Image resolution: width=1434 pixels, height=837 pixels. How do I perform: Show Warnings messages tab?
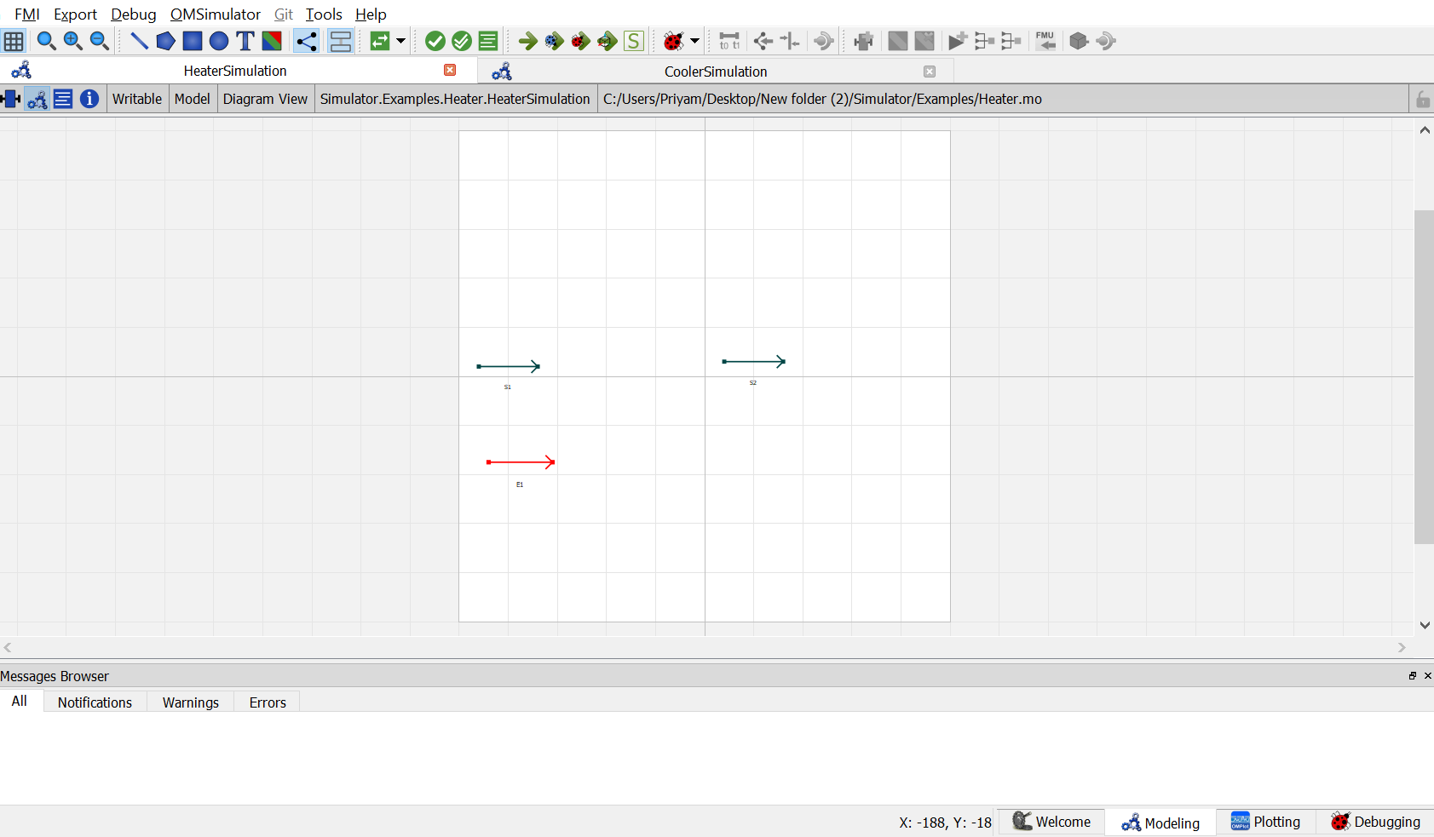(x=191, y=702)
